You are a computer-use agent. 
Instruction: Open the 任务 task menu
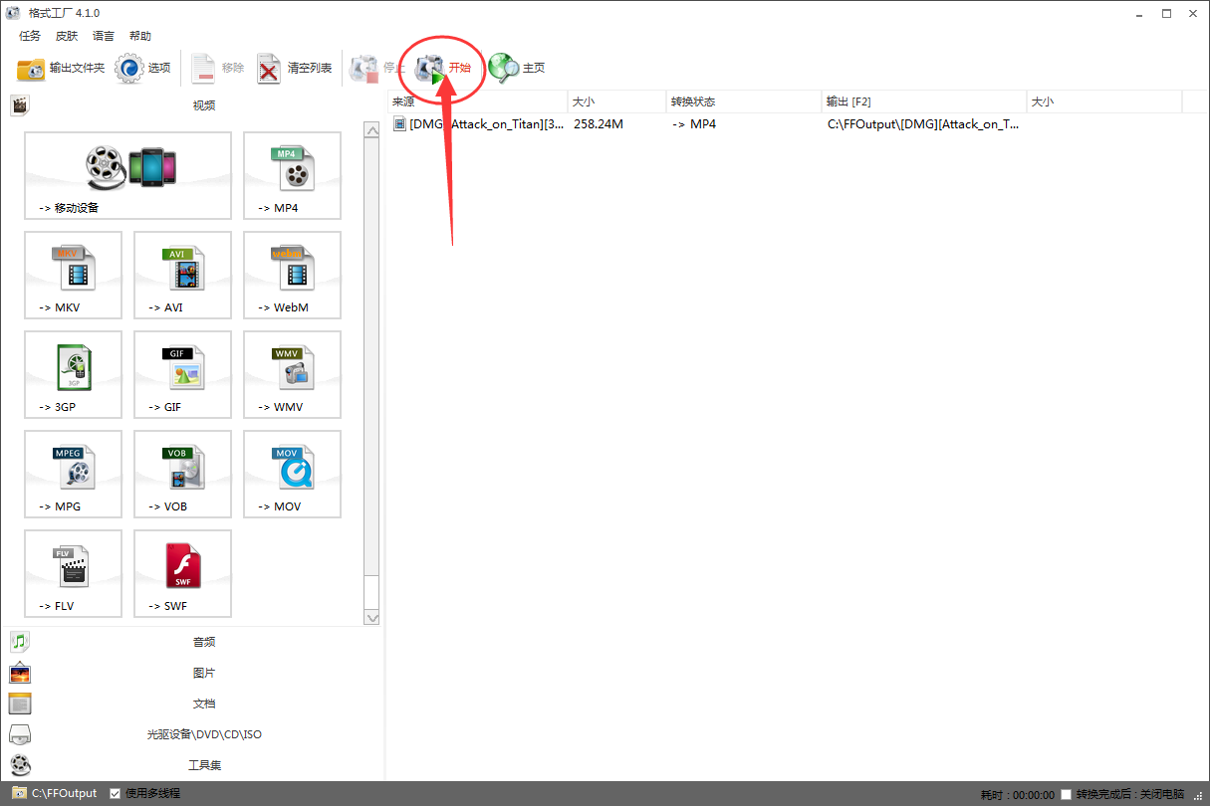pyautogui.click(x=30, y=36)
